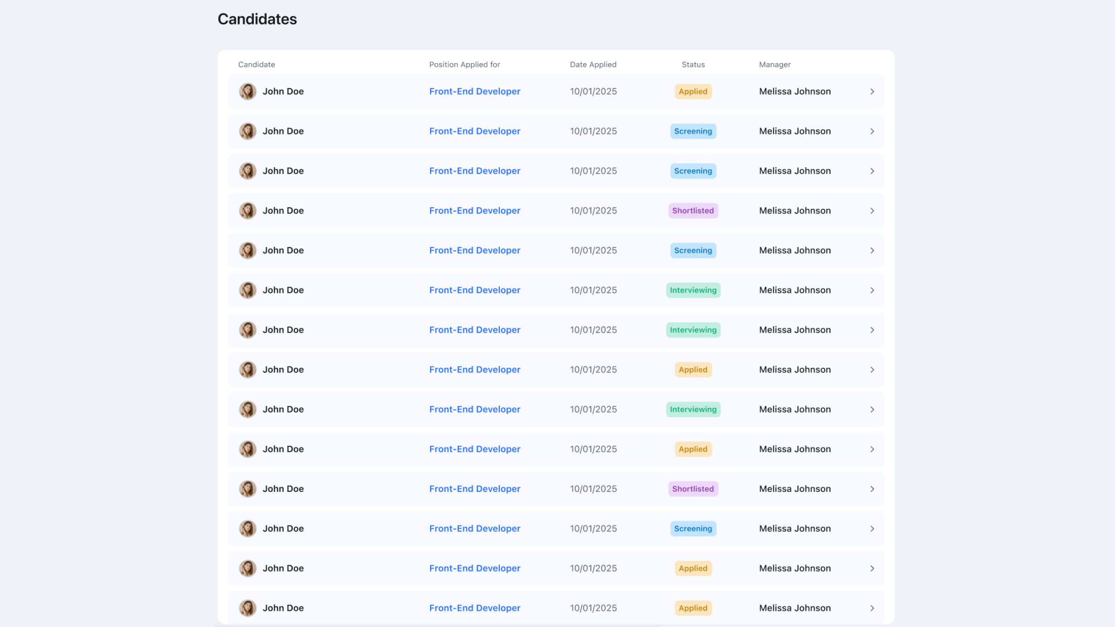
Task: Click chevron on the second Shortlisted row
Action: click(x=872, y=489)
